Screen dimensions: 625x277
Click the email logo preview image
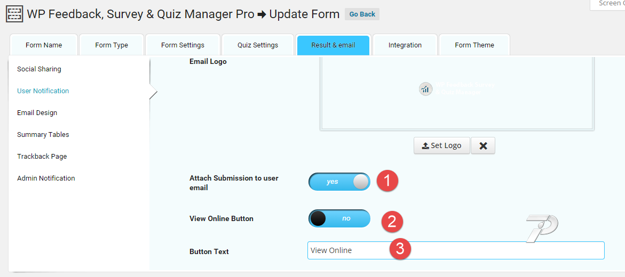[457, 89]
